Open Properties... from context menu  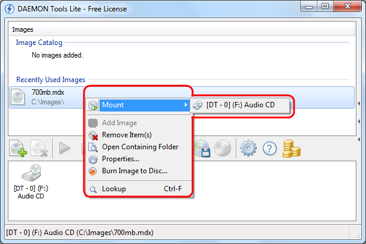pyautogui.click(x=121, y=159)
